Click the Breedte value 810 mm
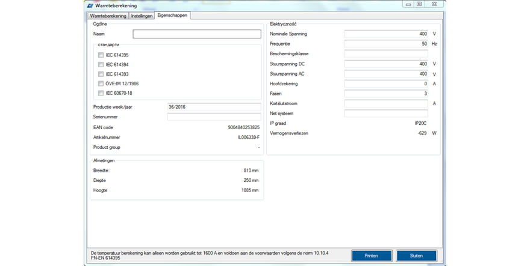The image size is (530, 266). 251,171
